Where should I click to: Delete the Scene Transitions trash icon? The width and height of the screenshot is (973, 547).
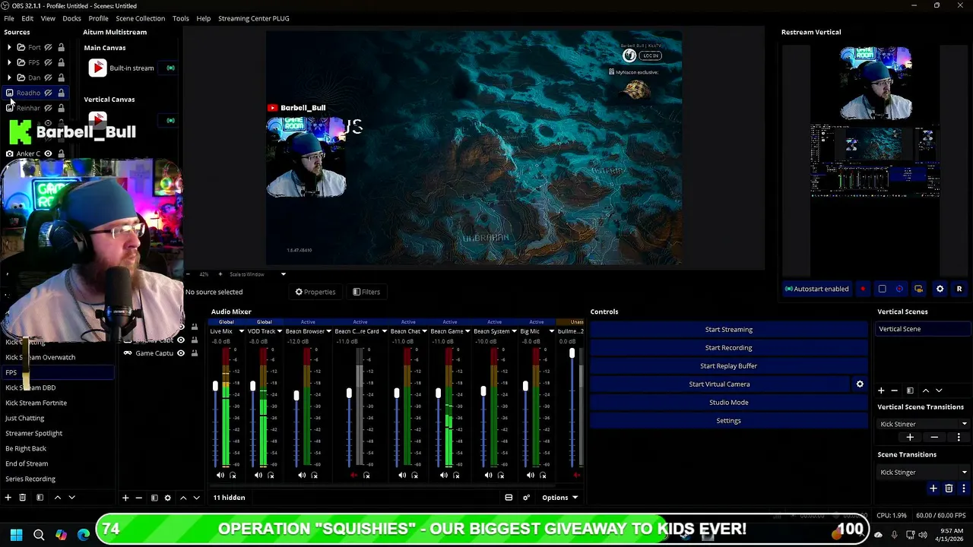949,489
